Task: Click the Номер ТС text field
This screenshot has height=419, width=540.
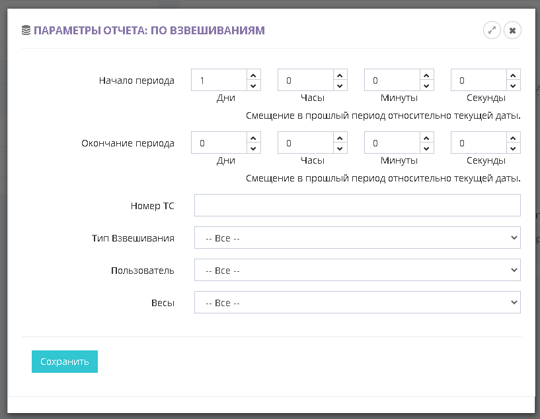Action: pos(357,205)
